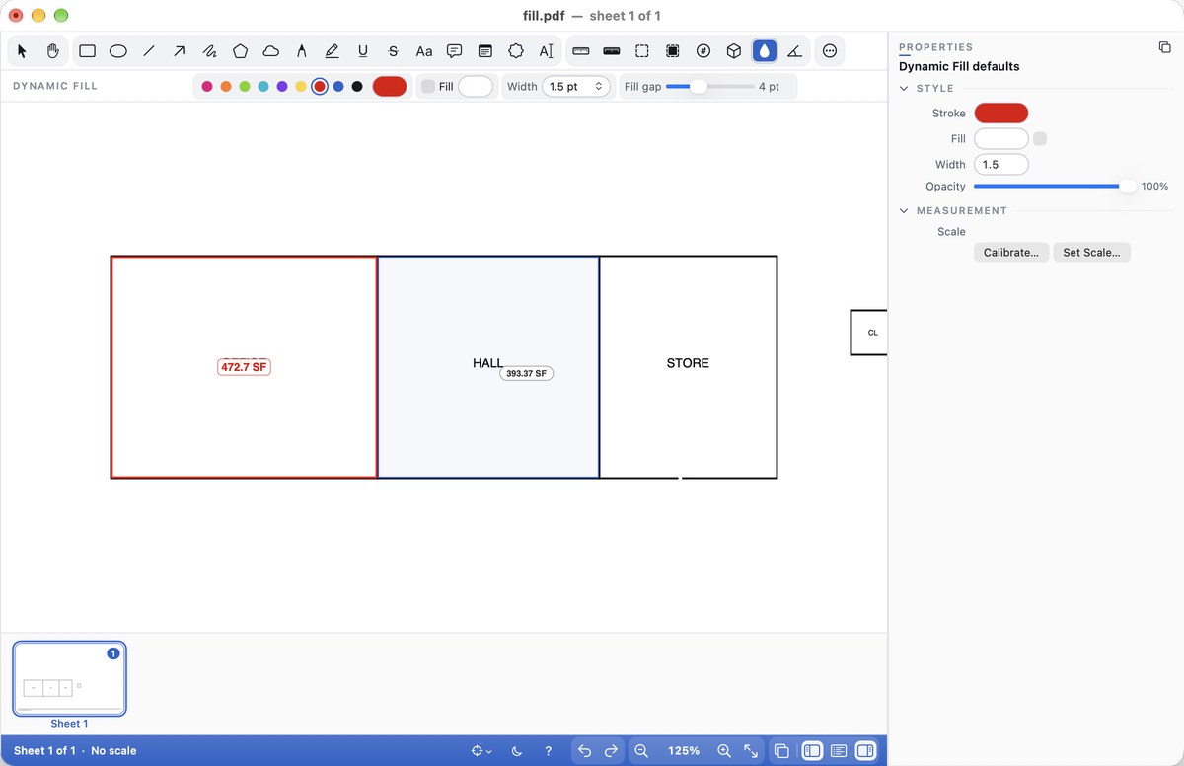Select the first ruler measurement tool
The width and height of the screenshot is (1184, 766).
click(581, 50)
